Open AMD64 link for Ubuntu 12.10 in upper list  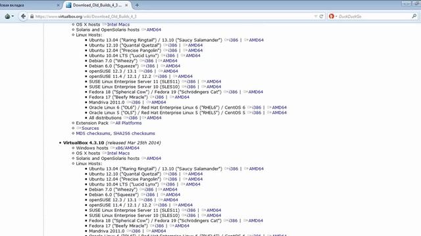click(x=195, y=45)
